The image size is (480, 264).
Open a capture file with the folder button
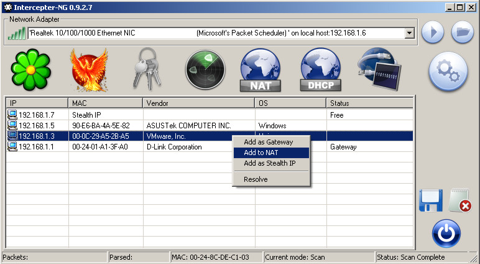(462, 32)
